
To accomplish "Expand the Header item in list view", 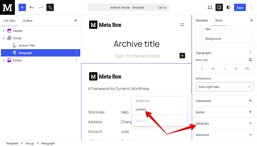I will [4, 31].
